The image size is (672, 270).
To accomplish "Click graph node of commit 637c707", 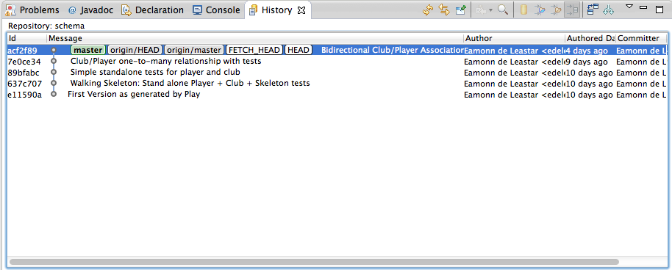I will pos(54,83).
